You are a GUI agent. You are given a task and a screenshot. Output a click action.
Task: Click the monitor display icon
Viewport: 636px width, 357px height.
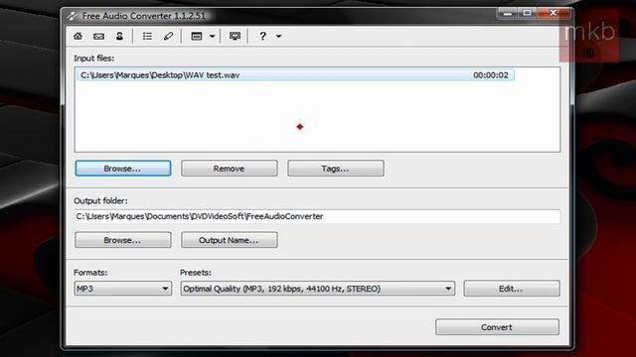point(235,37)
